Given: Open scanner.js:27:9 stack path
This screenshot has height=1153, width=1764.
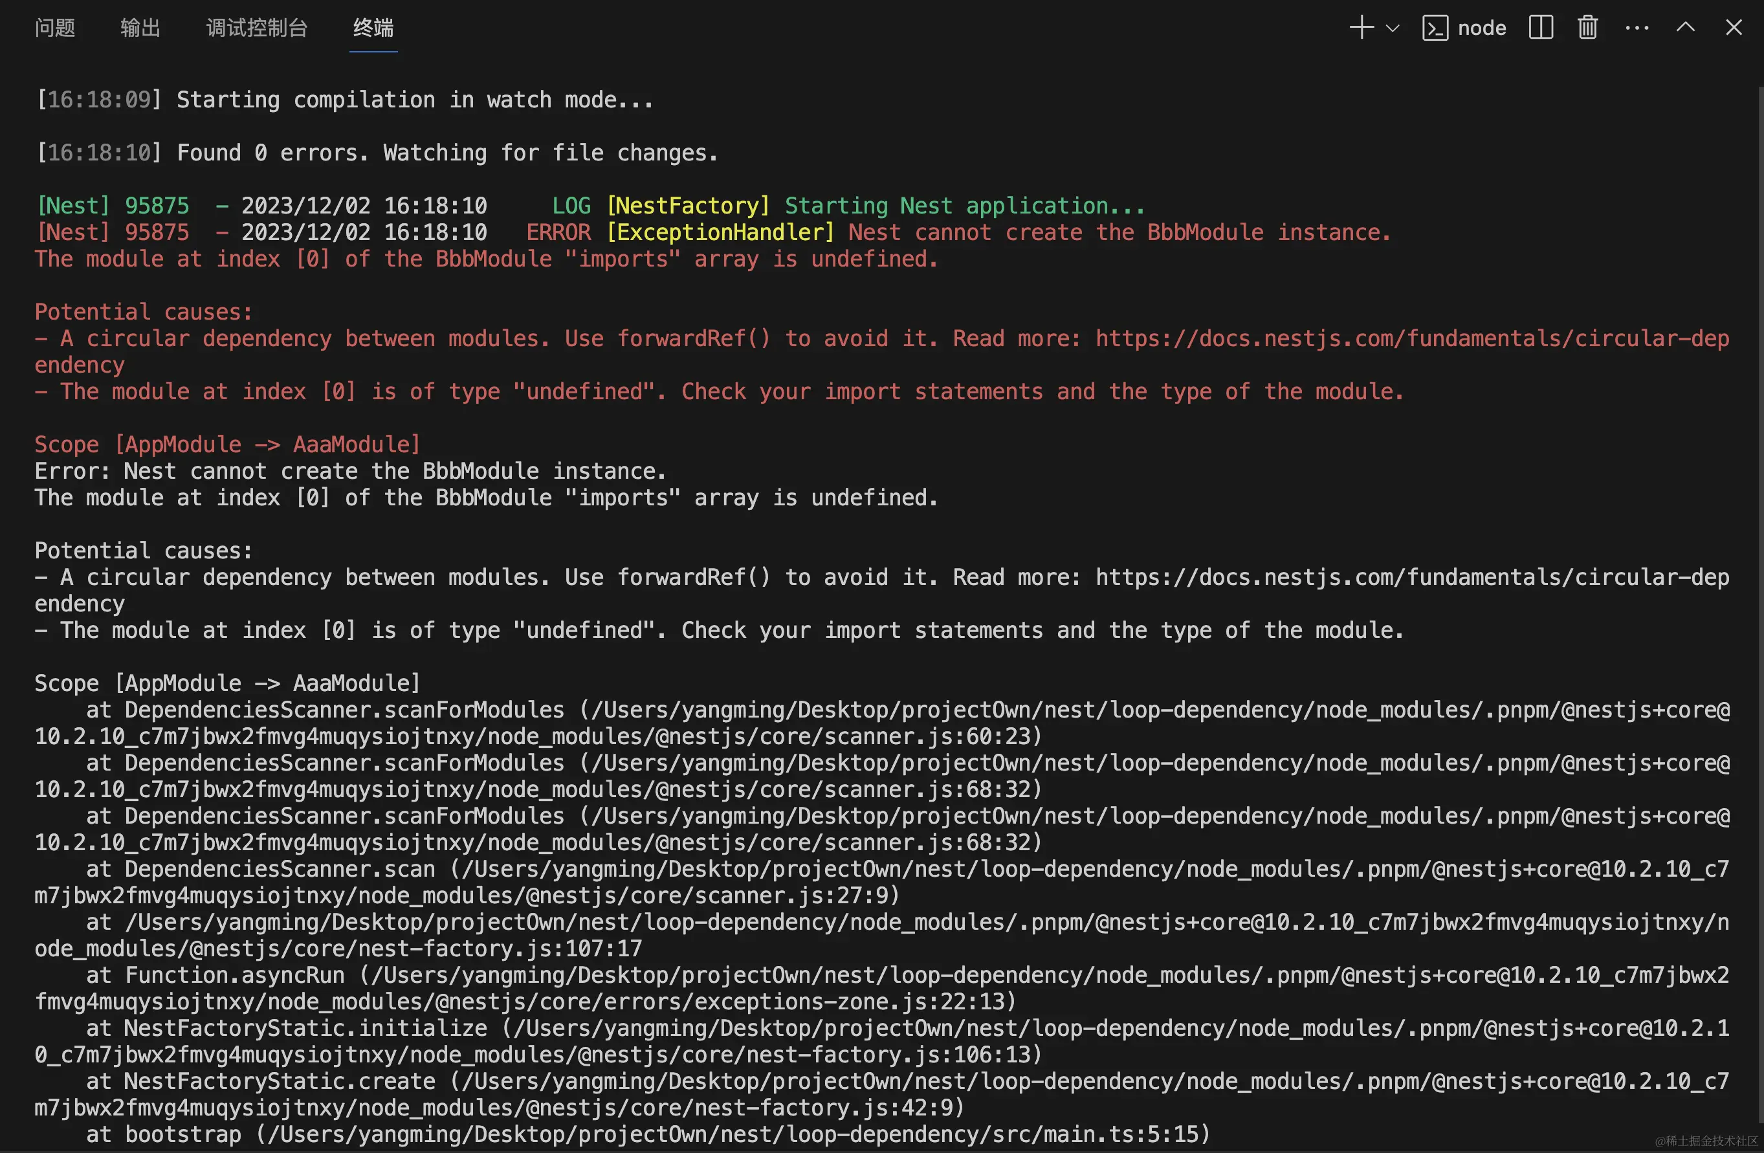Looking at the screenshot, I should 882,883.
